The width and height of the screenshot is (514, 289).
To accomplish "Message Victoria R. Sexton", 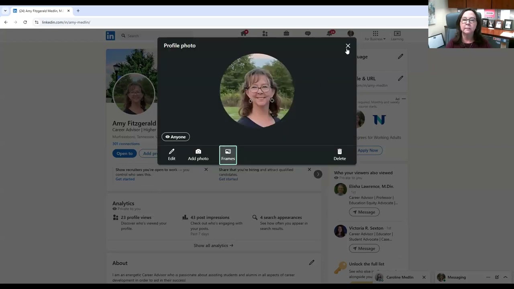I will 364,248.
